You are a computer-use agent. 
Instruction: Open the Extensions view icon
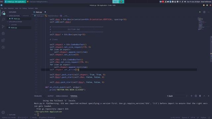[3, 40]
